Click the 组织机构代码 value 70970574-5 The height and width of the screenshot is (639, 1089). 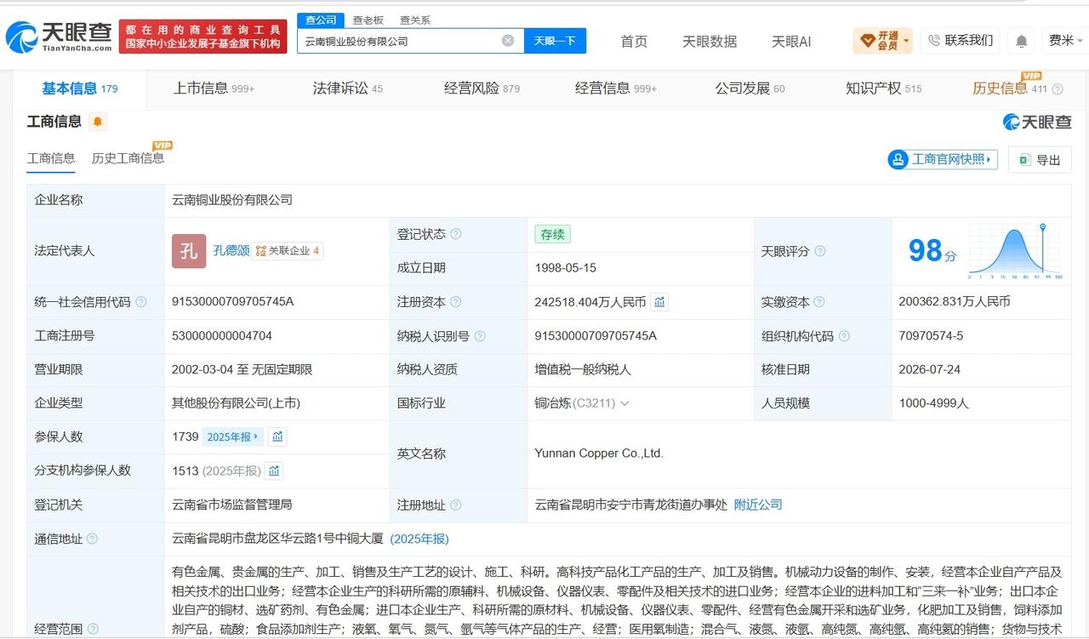click(932, 336)
